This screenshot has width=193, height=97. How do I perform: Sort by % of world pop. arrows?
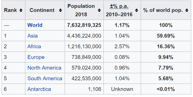pyautogui.click(x=187, y=10)
